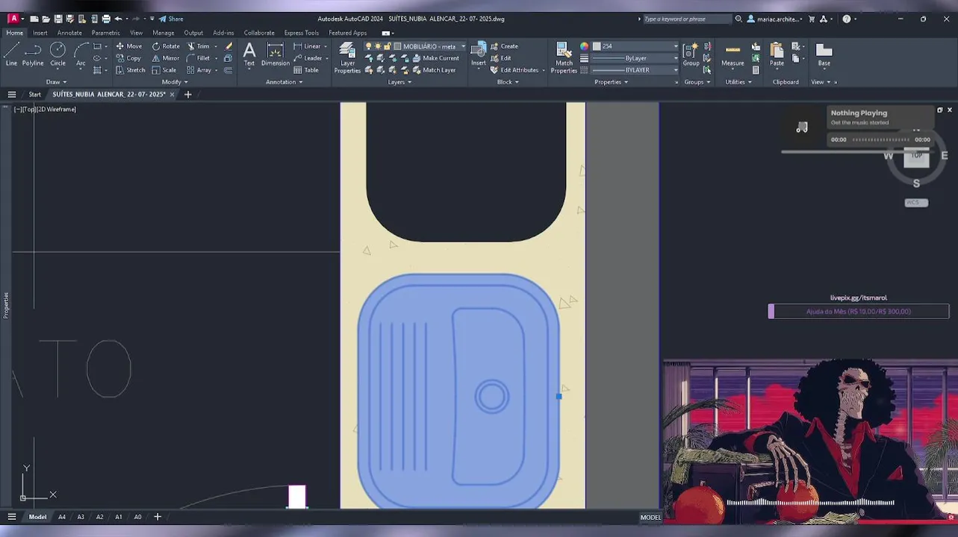
Task: Go to the Start file tab
Action: click(x=35, y=95)
